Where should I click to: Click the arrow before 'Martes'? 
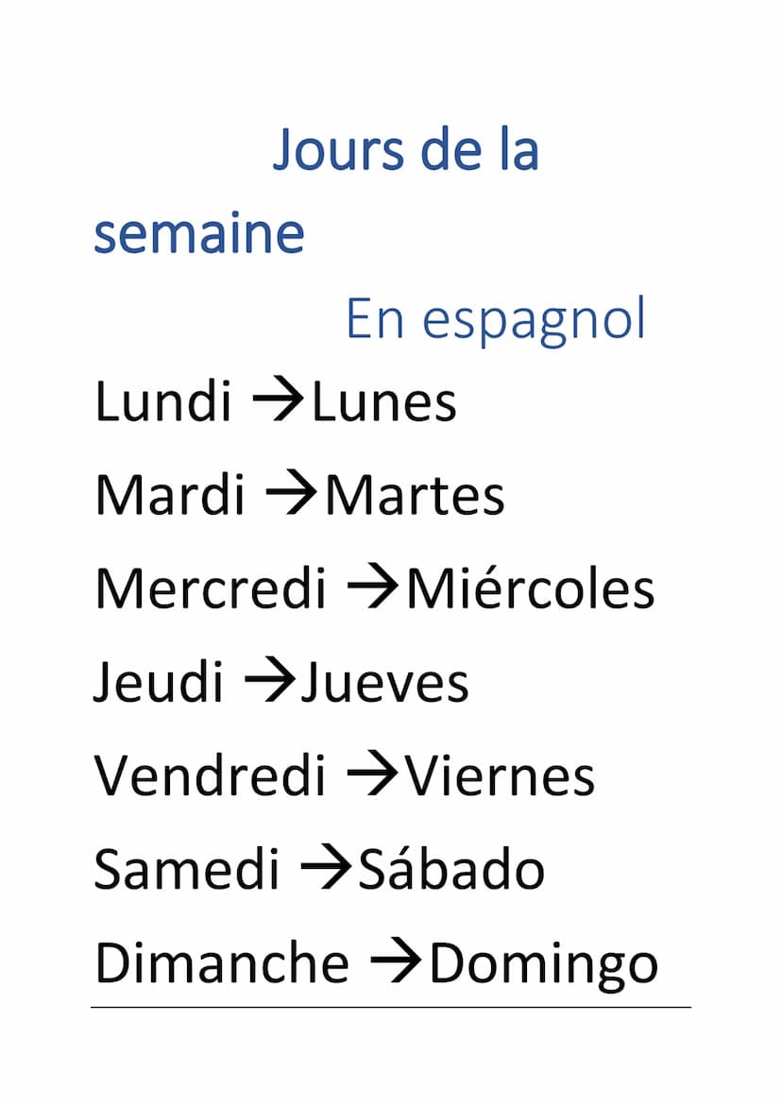pyautogui.click(x=291, y=496)
